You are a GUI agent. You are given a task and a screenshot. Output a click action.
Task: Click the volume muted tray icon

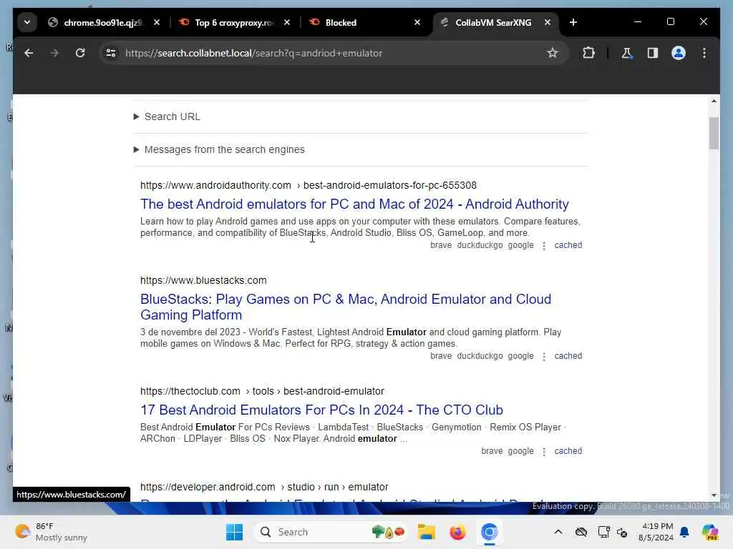tap(622, 532)
